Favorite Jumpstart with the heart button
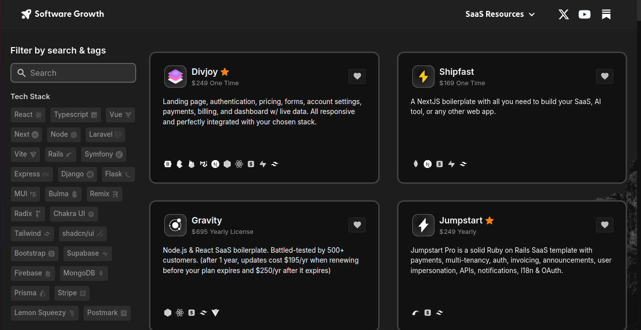 [x=604, y=225]
